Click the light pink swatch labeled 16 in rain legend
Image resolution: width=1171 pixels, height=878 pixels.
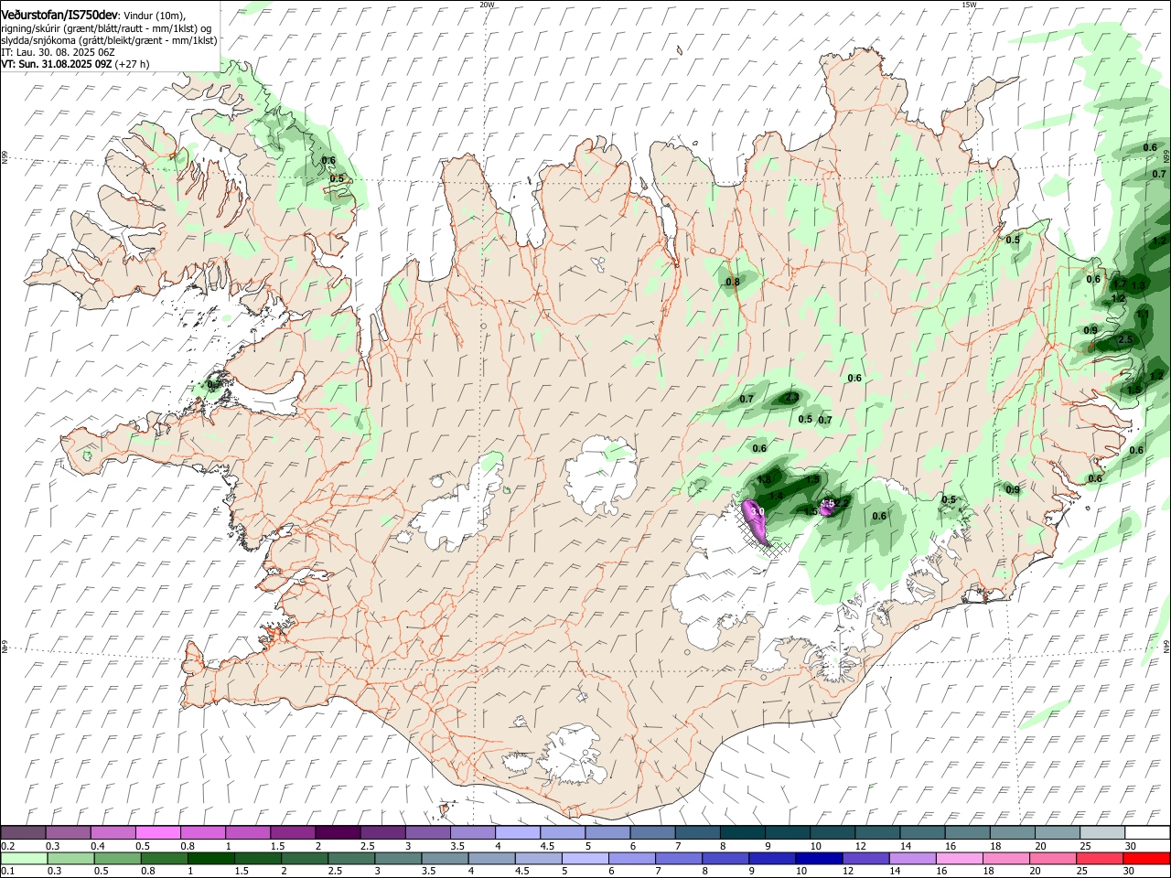961,859
